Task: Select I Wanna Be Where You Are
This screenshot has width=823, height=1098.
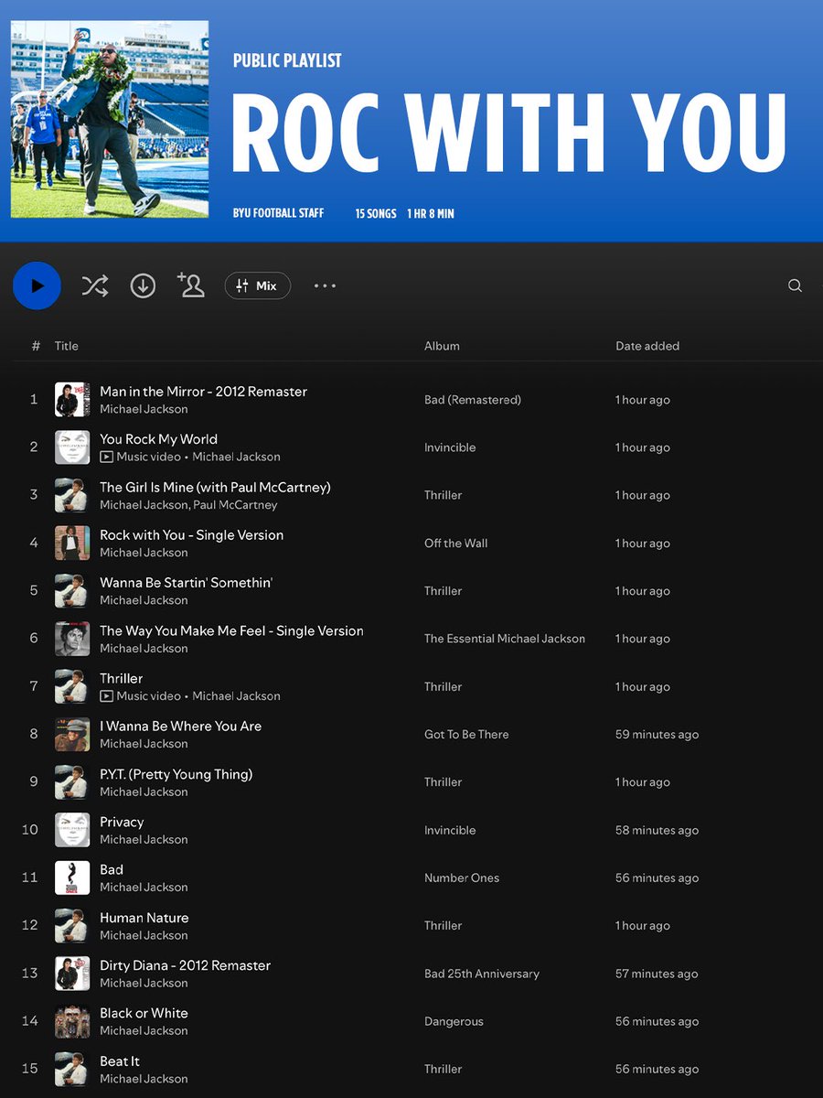Action: pos(180,727)
